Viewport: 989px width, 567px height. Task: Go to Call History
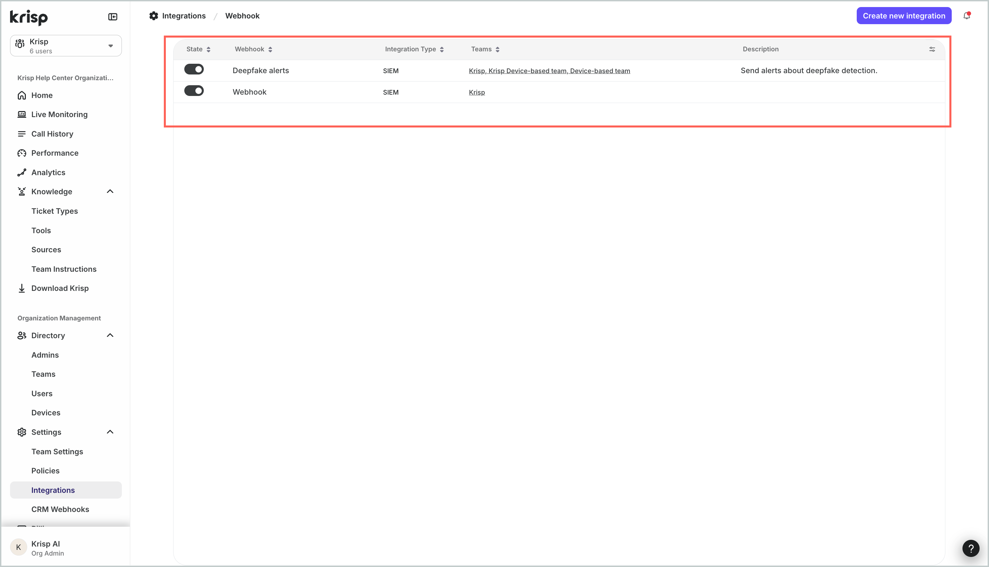click(52, 134)
